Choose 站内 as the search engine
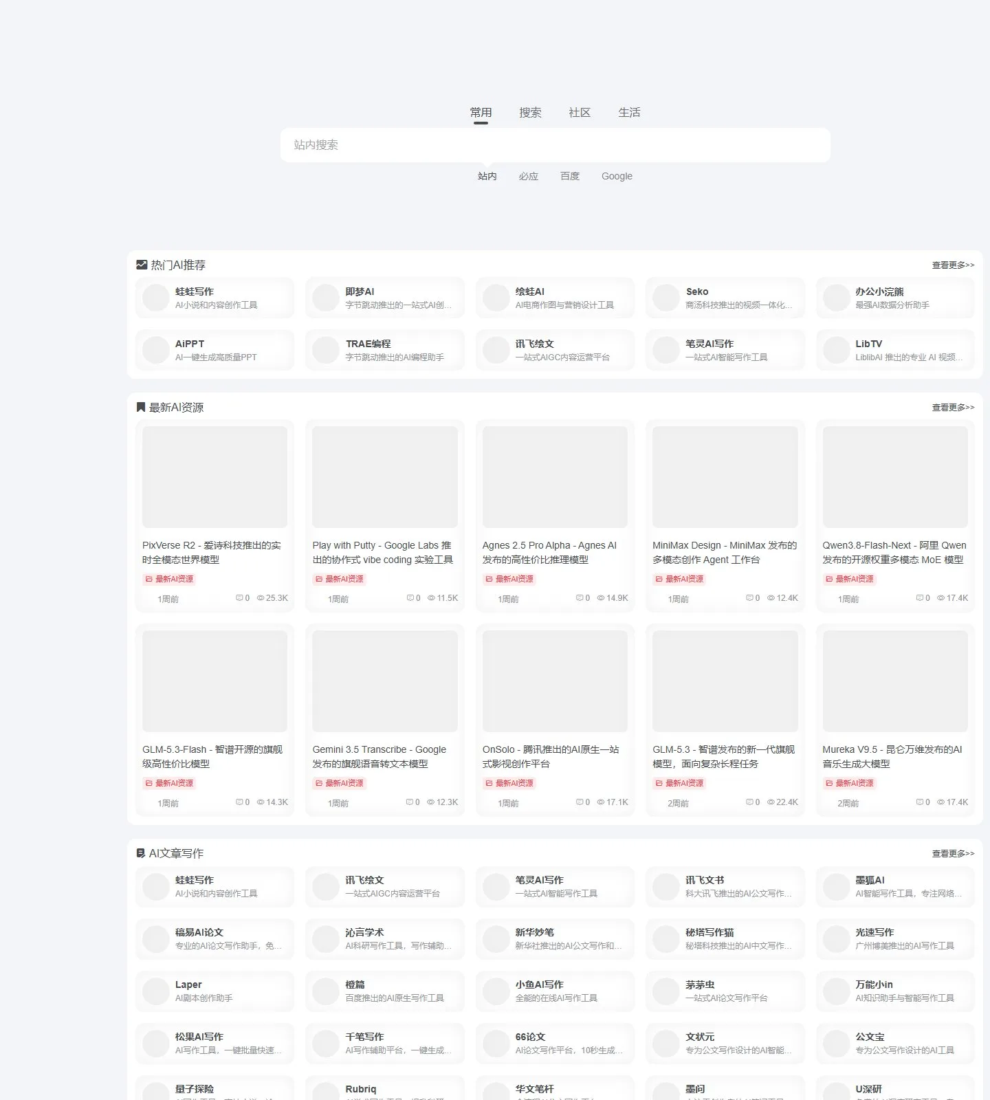 (x=487, y=176)
